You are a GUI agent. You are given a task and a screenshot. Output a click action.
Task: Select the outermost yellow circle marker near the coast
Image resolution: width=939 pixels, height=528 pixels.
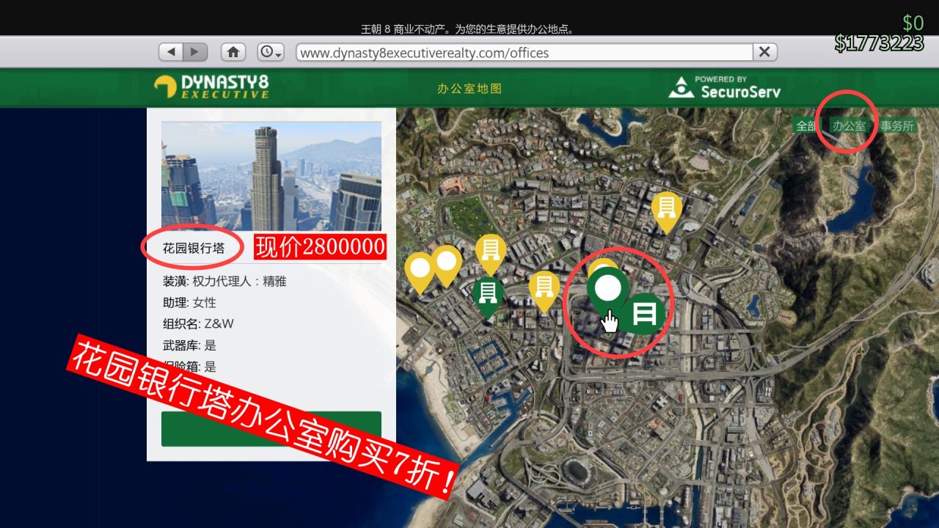click(420, 271)
